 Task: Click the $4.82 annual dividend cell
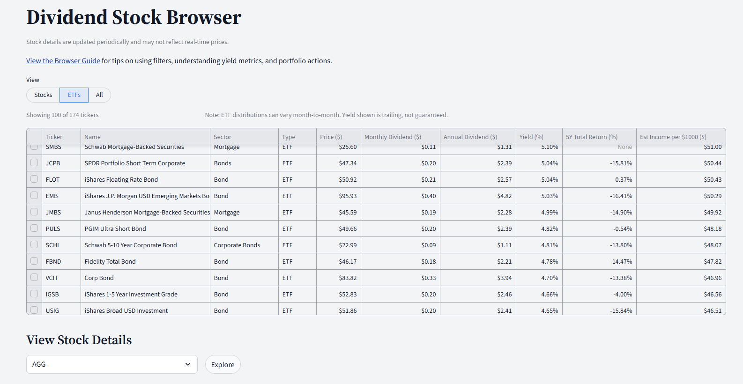coord(478,196)
